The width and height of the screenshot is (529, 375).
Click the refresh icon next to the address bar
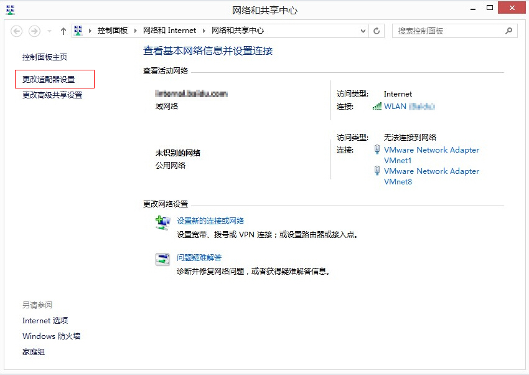click(x=376, y=30)
